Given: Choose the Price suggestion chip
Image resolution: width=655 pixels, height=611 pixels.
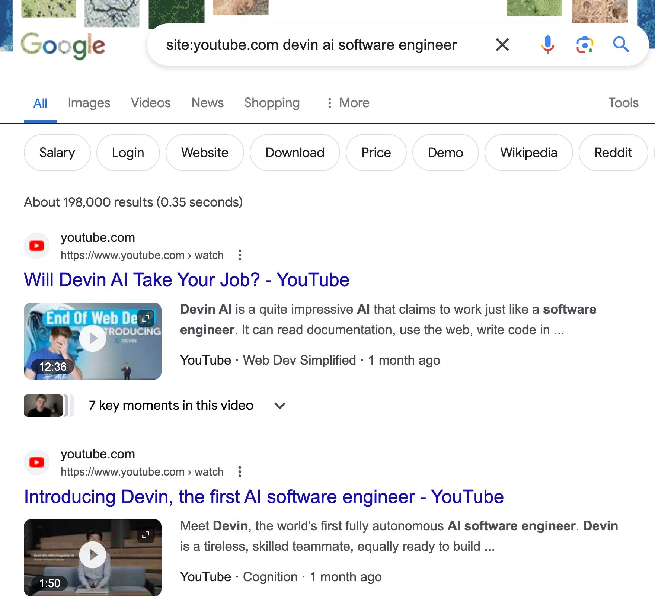Looking at the screenshot, I should [x=376, y=153].
